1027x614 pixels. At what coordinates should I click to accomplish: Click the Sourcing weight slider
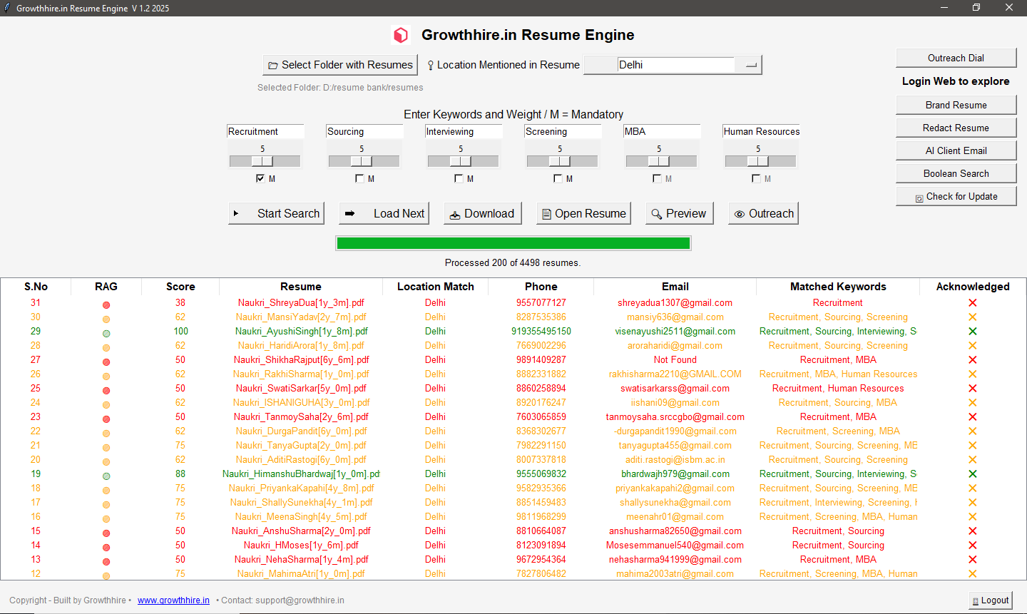pos(364,161)
